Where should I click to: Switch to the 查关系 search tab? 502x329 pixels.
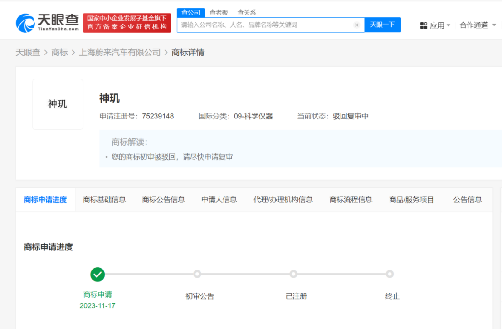point(246,12)
